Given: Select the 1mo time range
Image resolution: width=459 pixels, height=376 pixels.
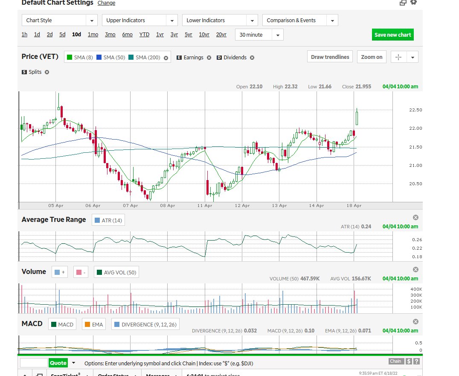Looking at the screenshot, I should (x=93, y=35).
